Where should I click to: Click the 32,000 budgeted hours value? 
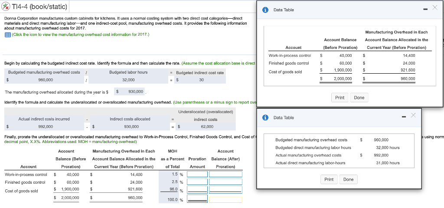pos(128,80)
